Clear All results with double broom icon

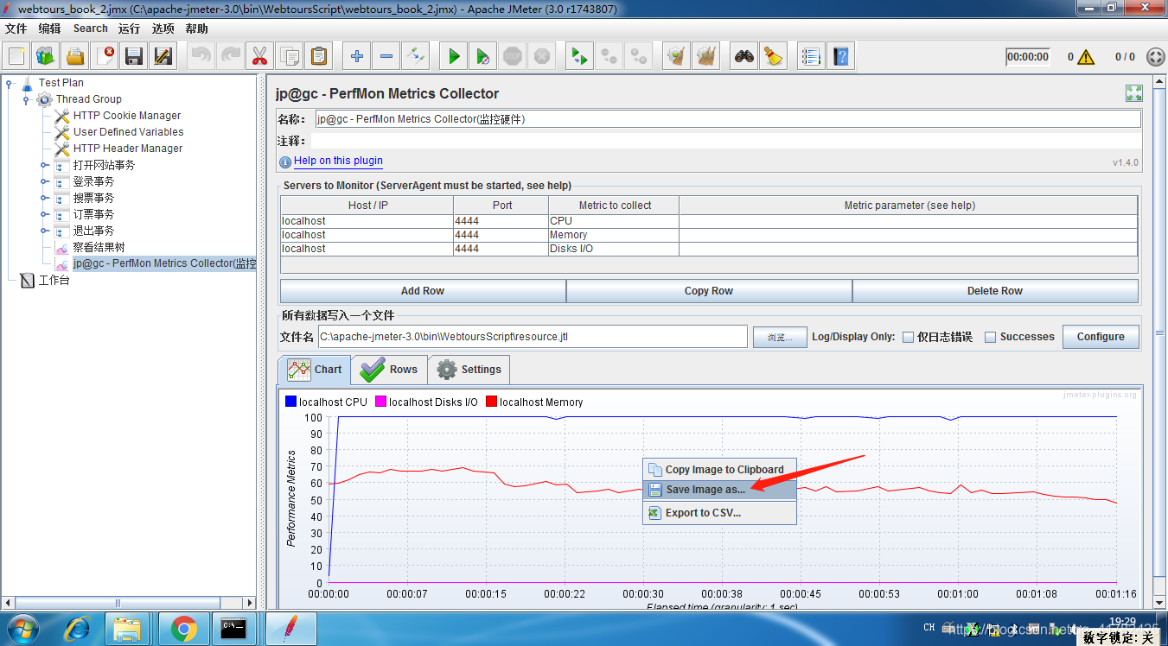(706, 57)
